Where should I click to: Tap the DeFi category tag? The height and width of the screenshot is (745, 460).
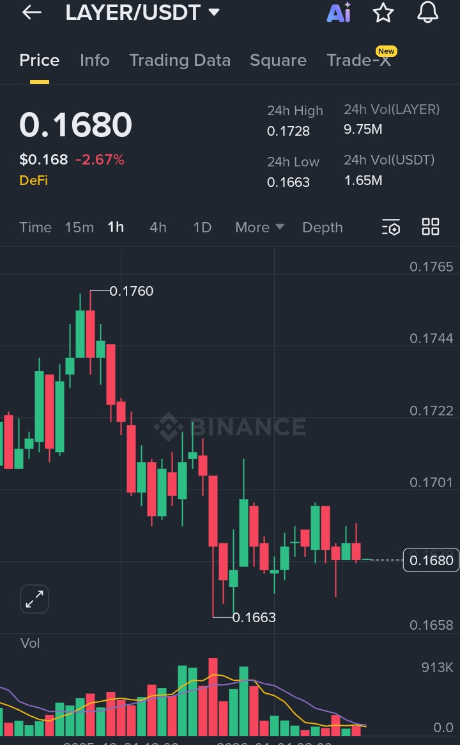pos(34,180)
